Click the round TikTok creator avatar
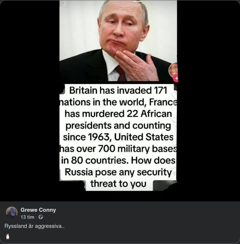The width and height of the screenshot is (240, 244). [x=173, y=70]
